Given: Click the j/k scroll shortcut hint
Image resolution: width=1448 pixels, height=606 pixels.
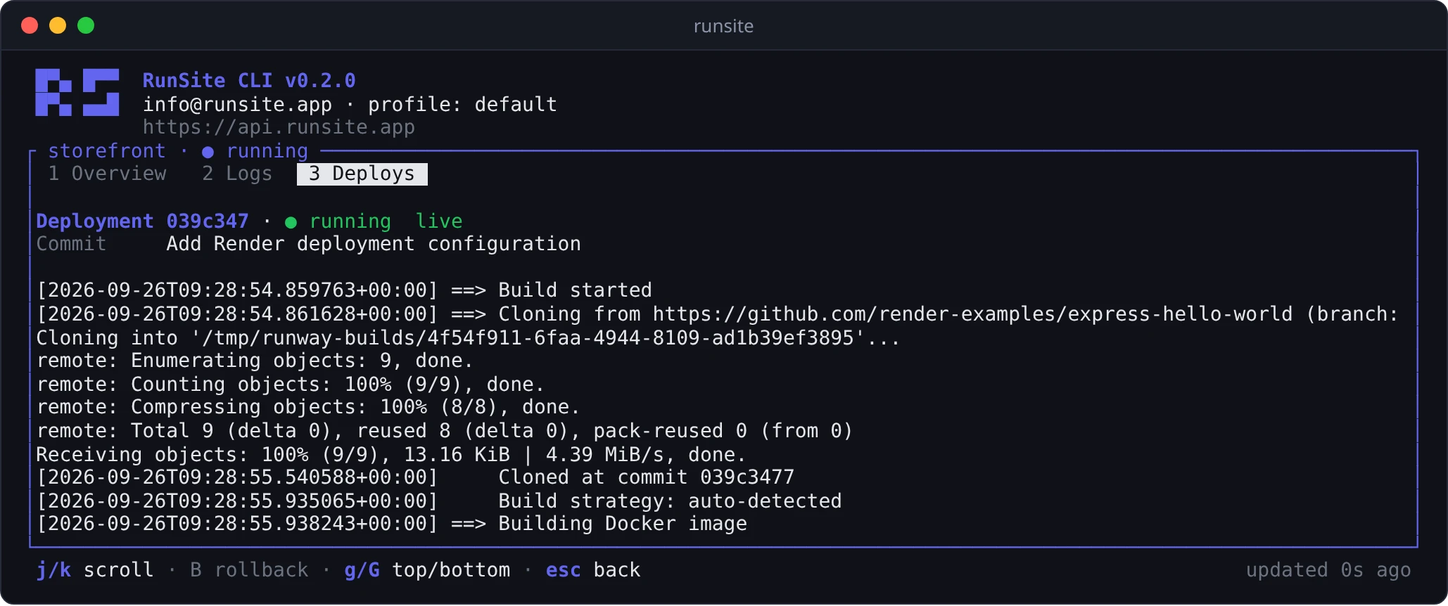Looking at the screenshot, I should (x=95, y=569).
